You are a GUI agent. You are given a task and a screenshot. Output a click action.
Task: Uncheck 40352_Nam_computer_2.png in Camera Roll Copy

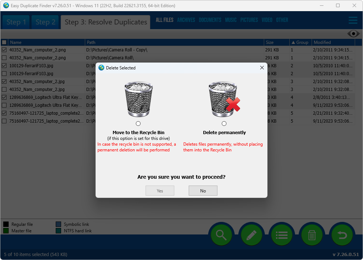pyautogui.click(x=4, y=50)
